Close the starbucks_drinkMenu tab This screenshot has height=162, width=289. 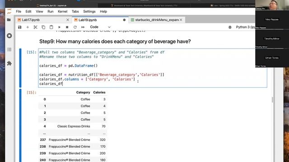coord(181,20)
